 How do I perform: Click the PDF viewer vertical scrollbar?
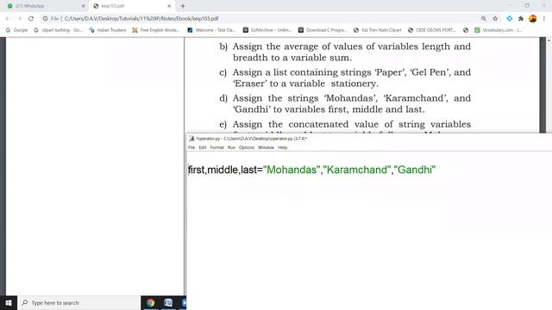pos(549,85)
